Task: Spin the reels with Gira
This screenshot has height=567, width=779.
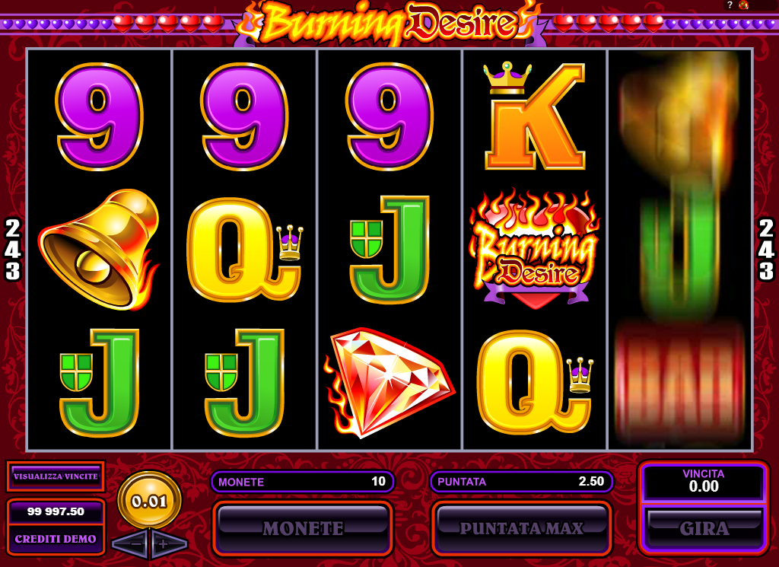Action: [704, 527]
